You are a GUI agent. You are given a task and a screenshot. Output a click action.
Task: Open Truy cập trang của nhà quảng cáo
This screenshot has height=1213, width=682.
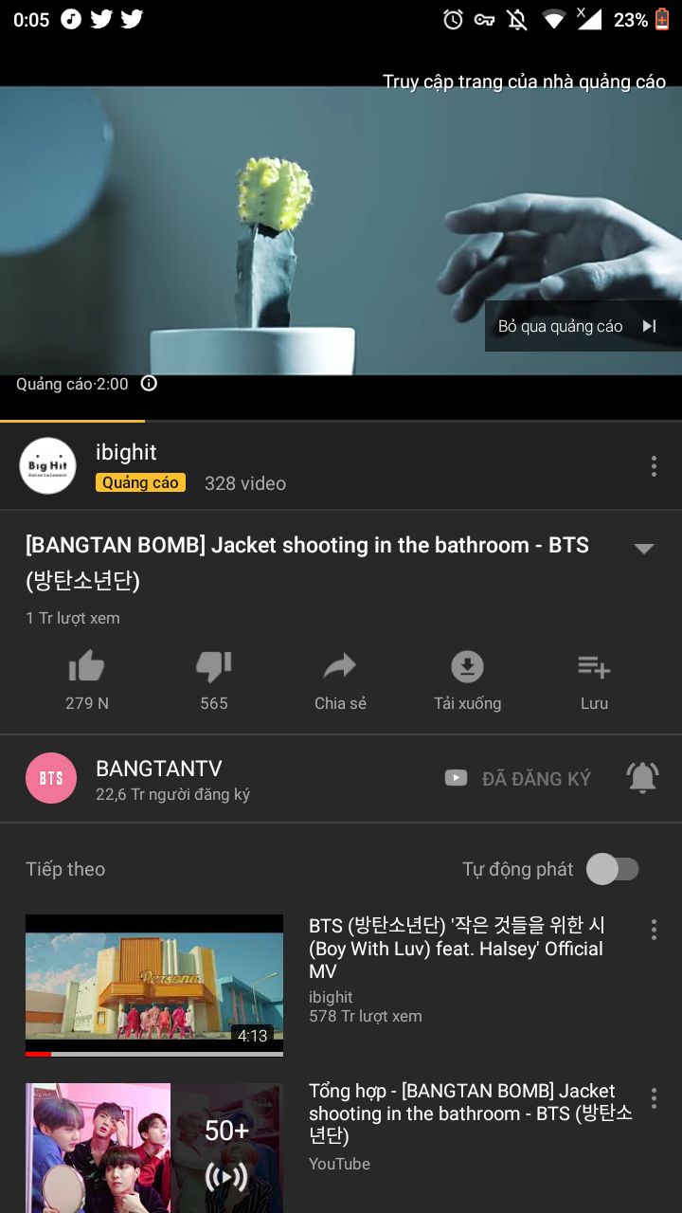[x=524, y=81]
